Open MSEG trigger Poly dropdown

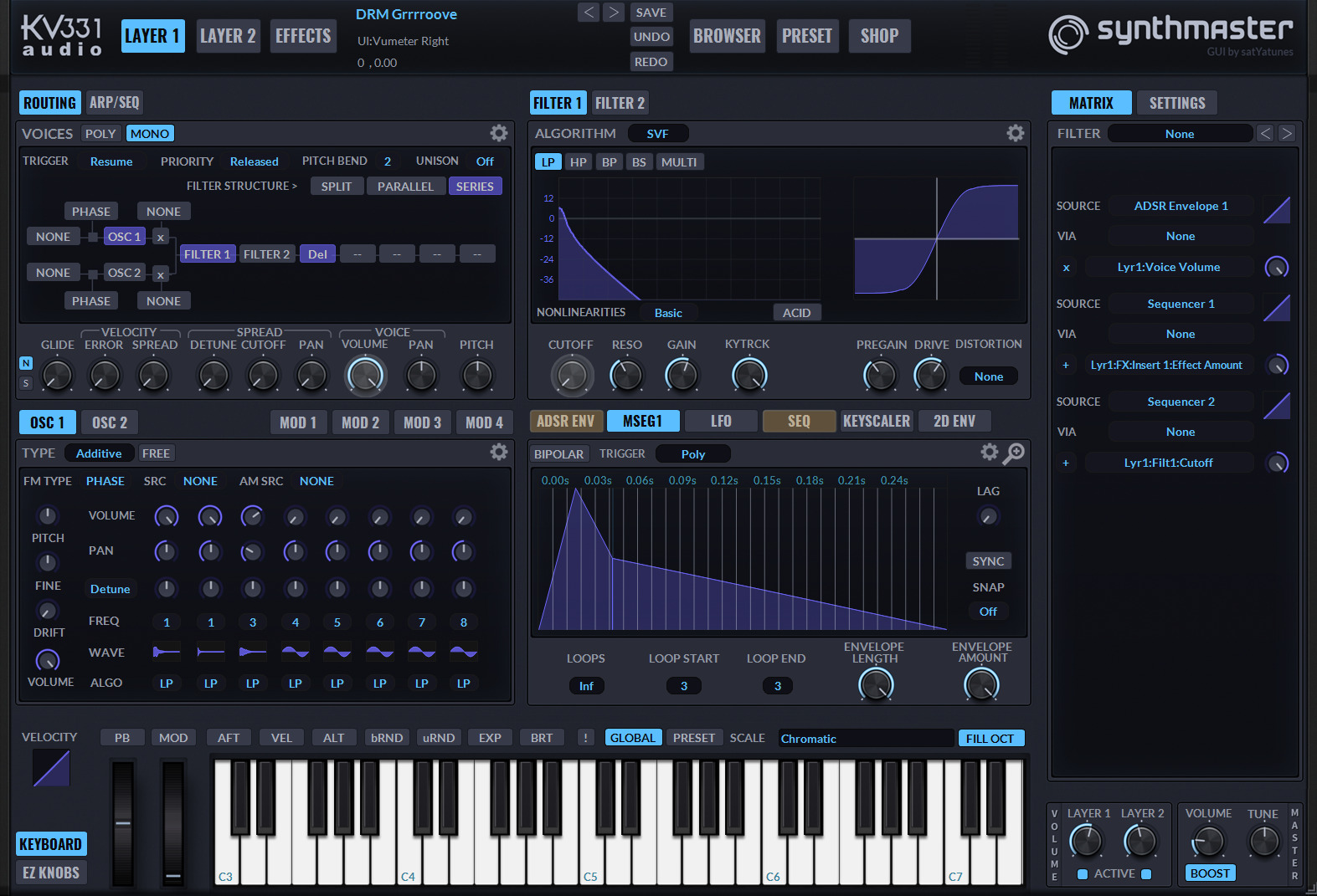pos(693,454)
